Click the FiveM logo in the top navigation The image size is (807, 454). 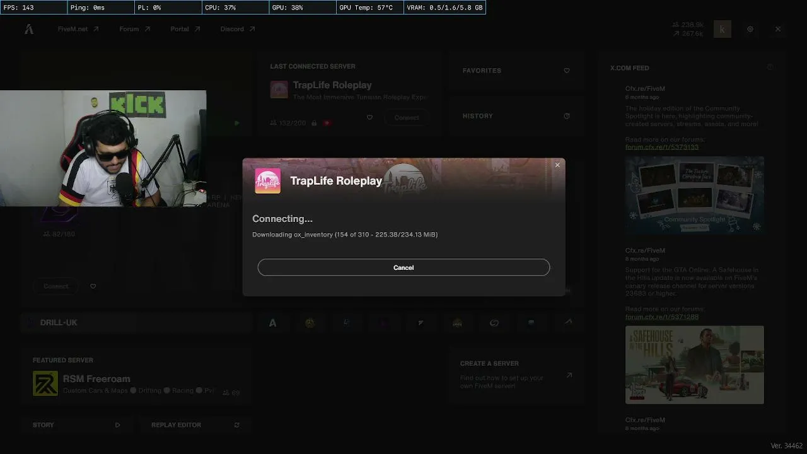pos(29,29)
